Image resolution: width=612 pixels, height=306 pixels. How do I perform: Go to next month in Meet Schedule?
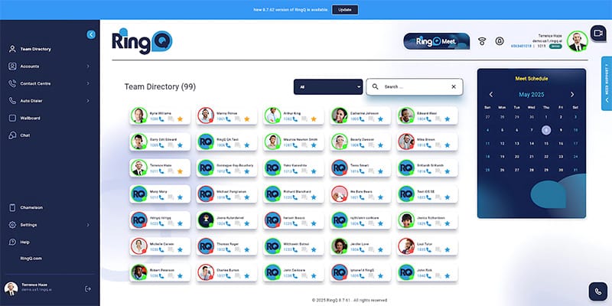[x=572, y=94]
